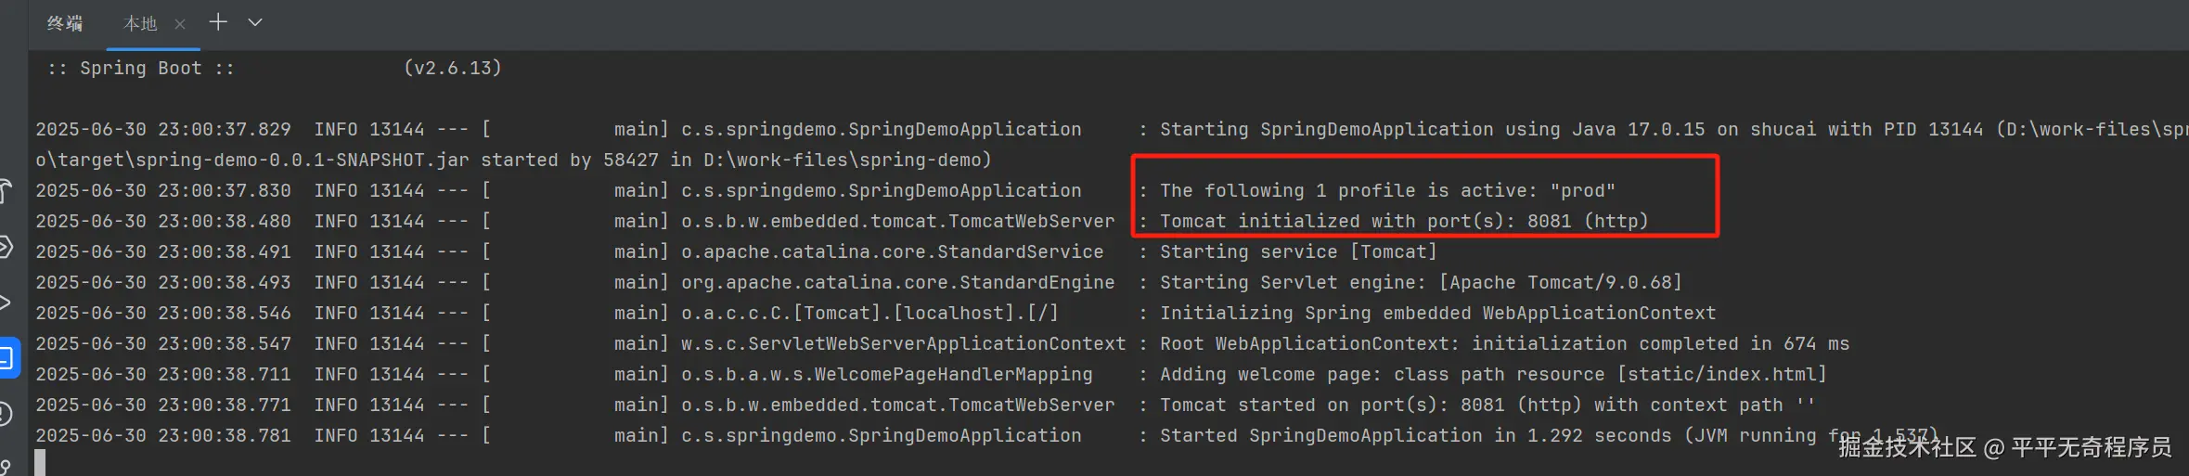Open the Git tool window icon
The image size is (2189, 476).
[6, 467]
